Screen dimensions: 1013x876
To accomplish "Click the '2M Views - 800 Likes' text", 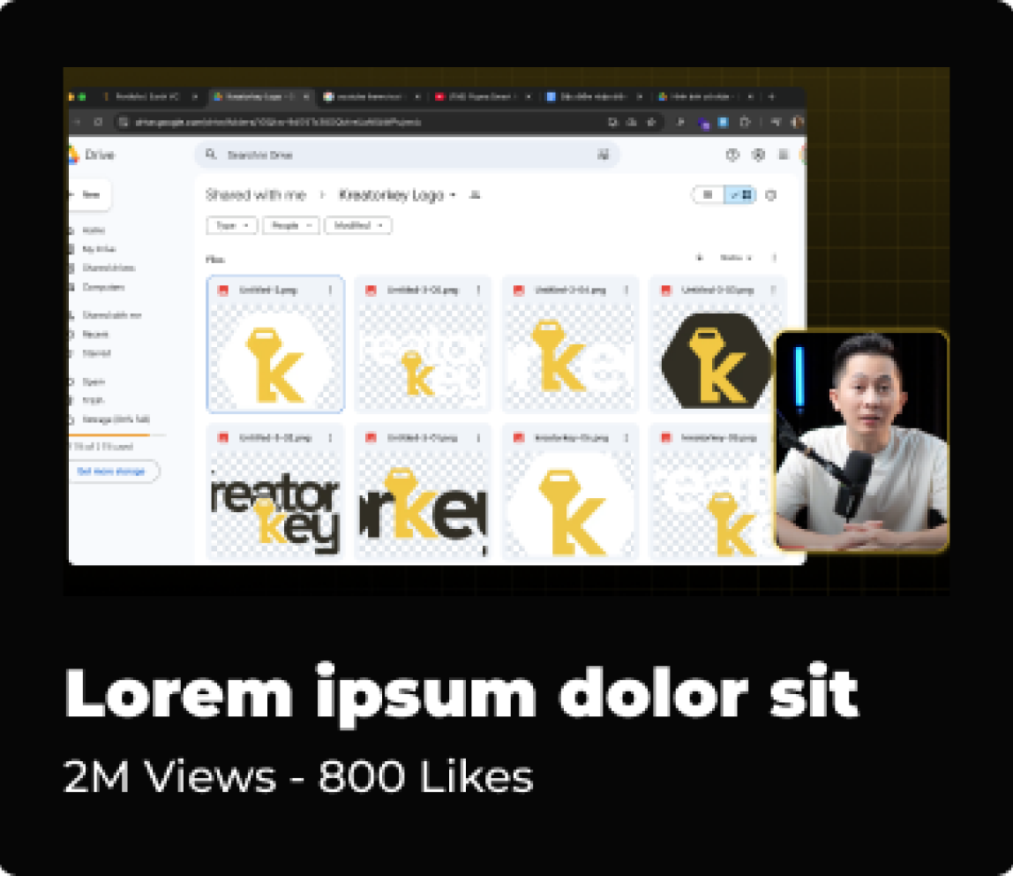I will (298, 775).
